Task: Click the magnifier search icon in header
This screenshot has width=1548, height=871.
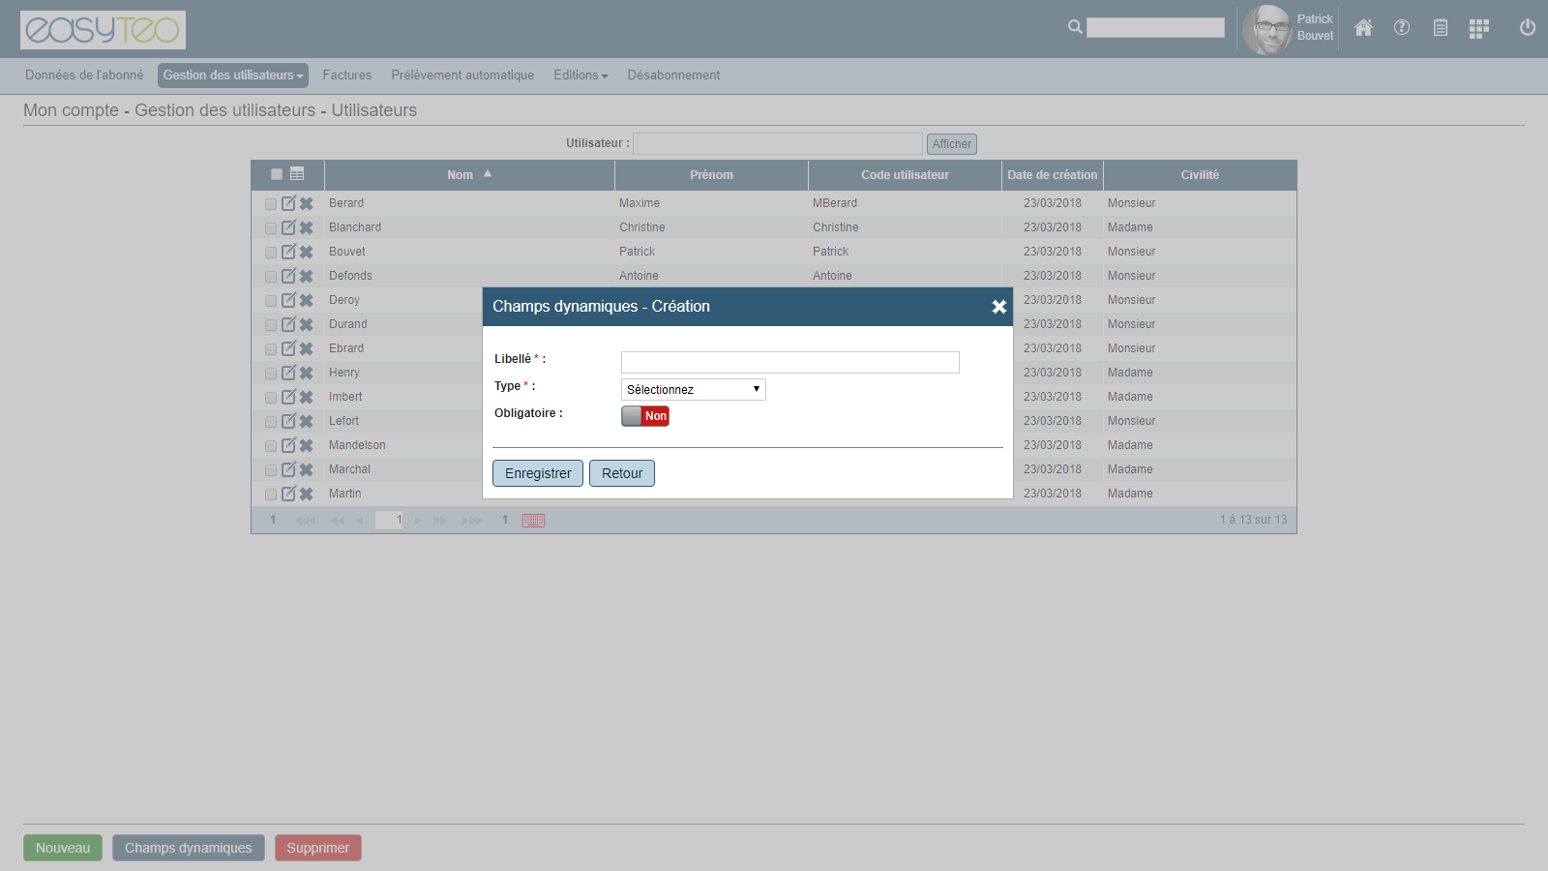Action: 1075,27
